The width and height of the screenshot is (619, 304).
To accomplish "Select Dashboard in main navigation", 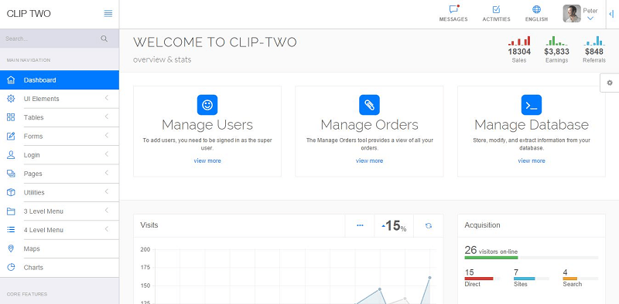I will click(x=60, y=80).
